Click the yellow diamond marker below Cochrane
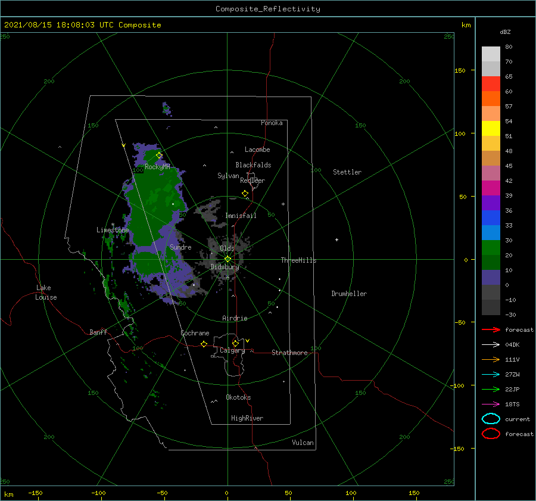The height and width of the screenshot is (501, 536). pyautogui.click(x=204, y=344)
